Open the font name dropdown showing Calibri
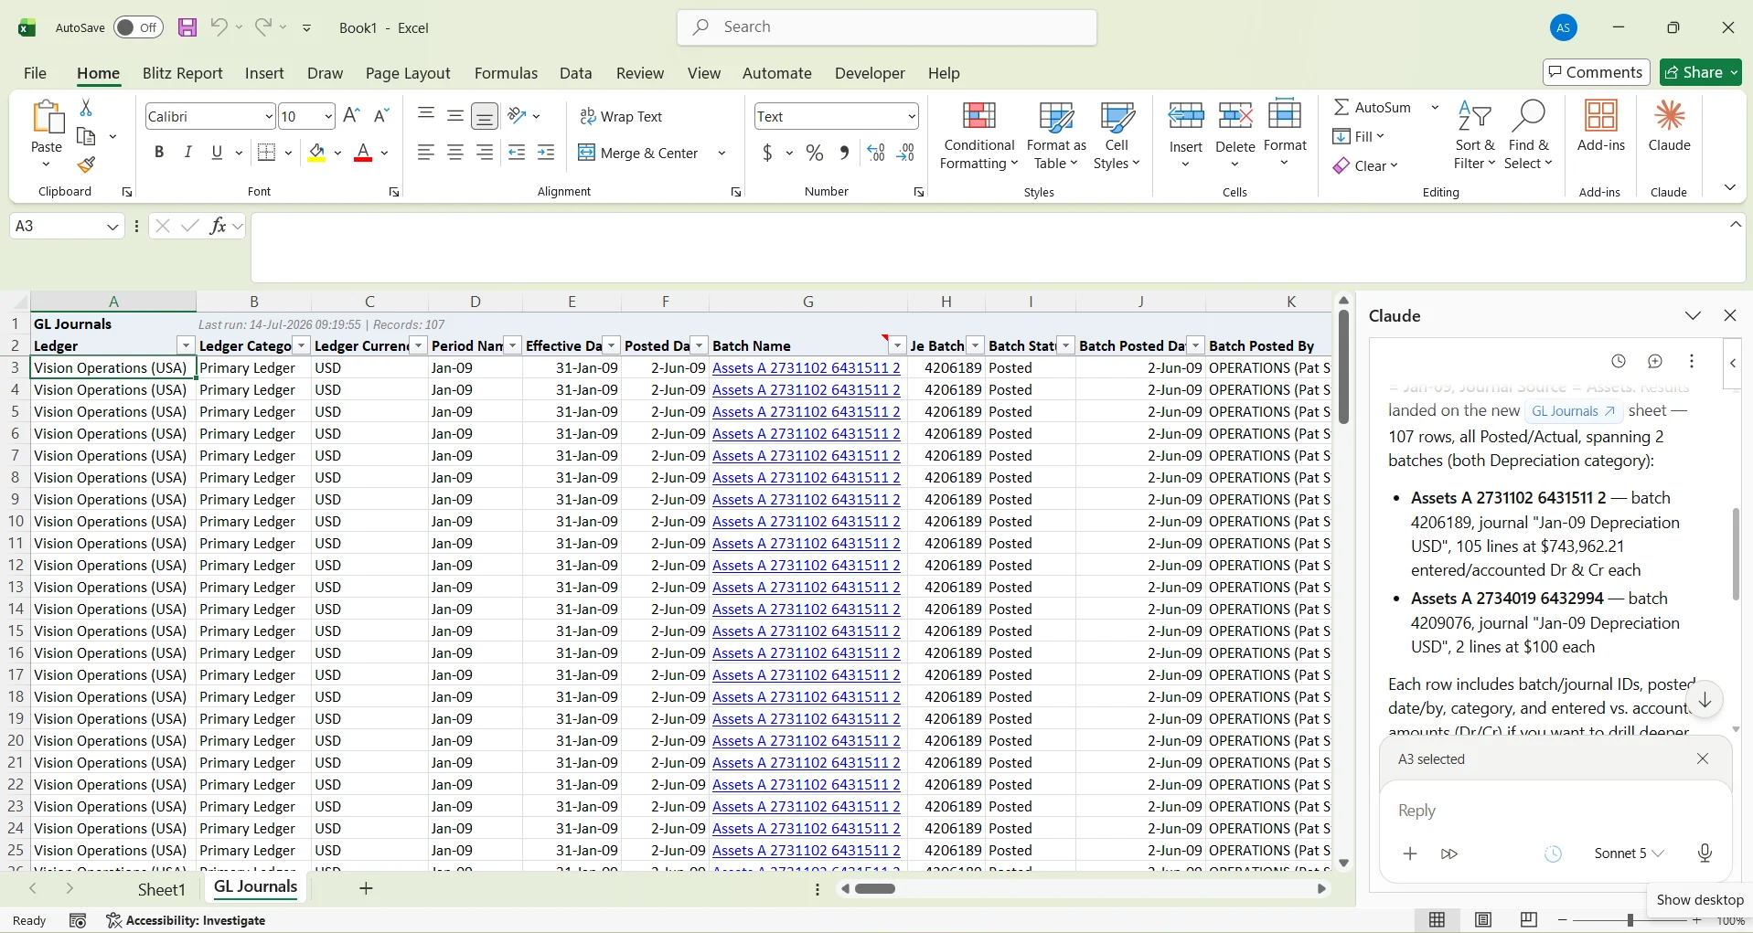The width and height of the screenshot is (1753, 933). [x=269, y=116]
